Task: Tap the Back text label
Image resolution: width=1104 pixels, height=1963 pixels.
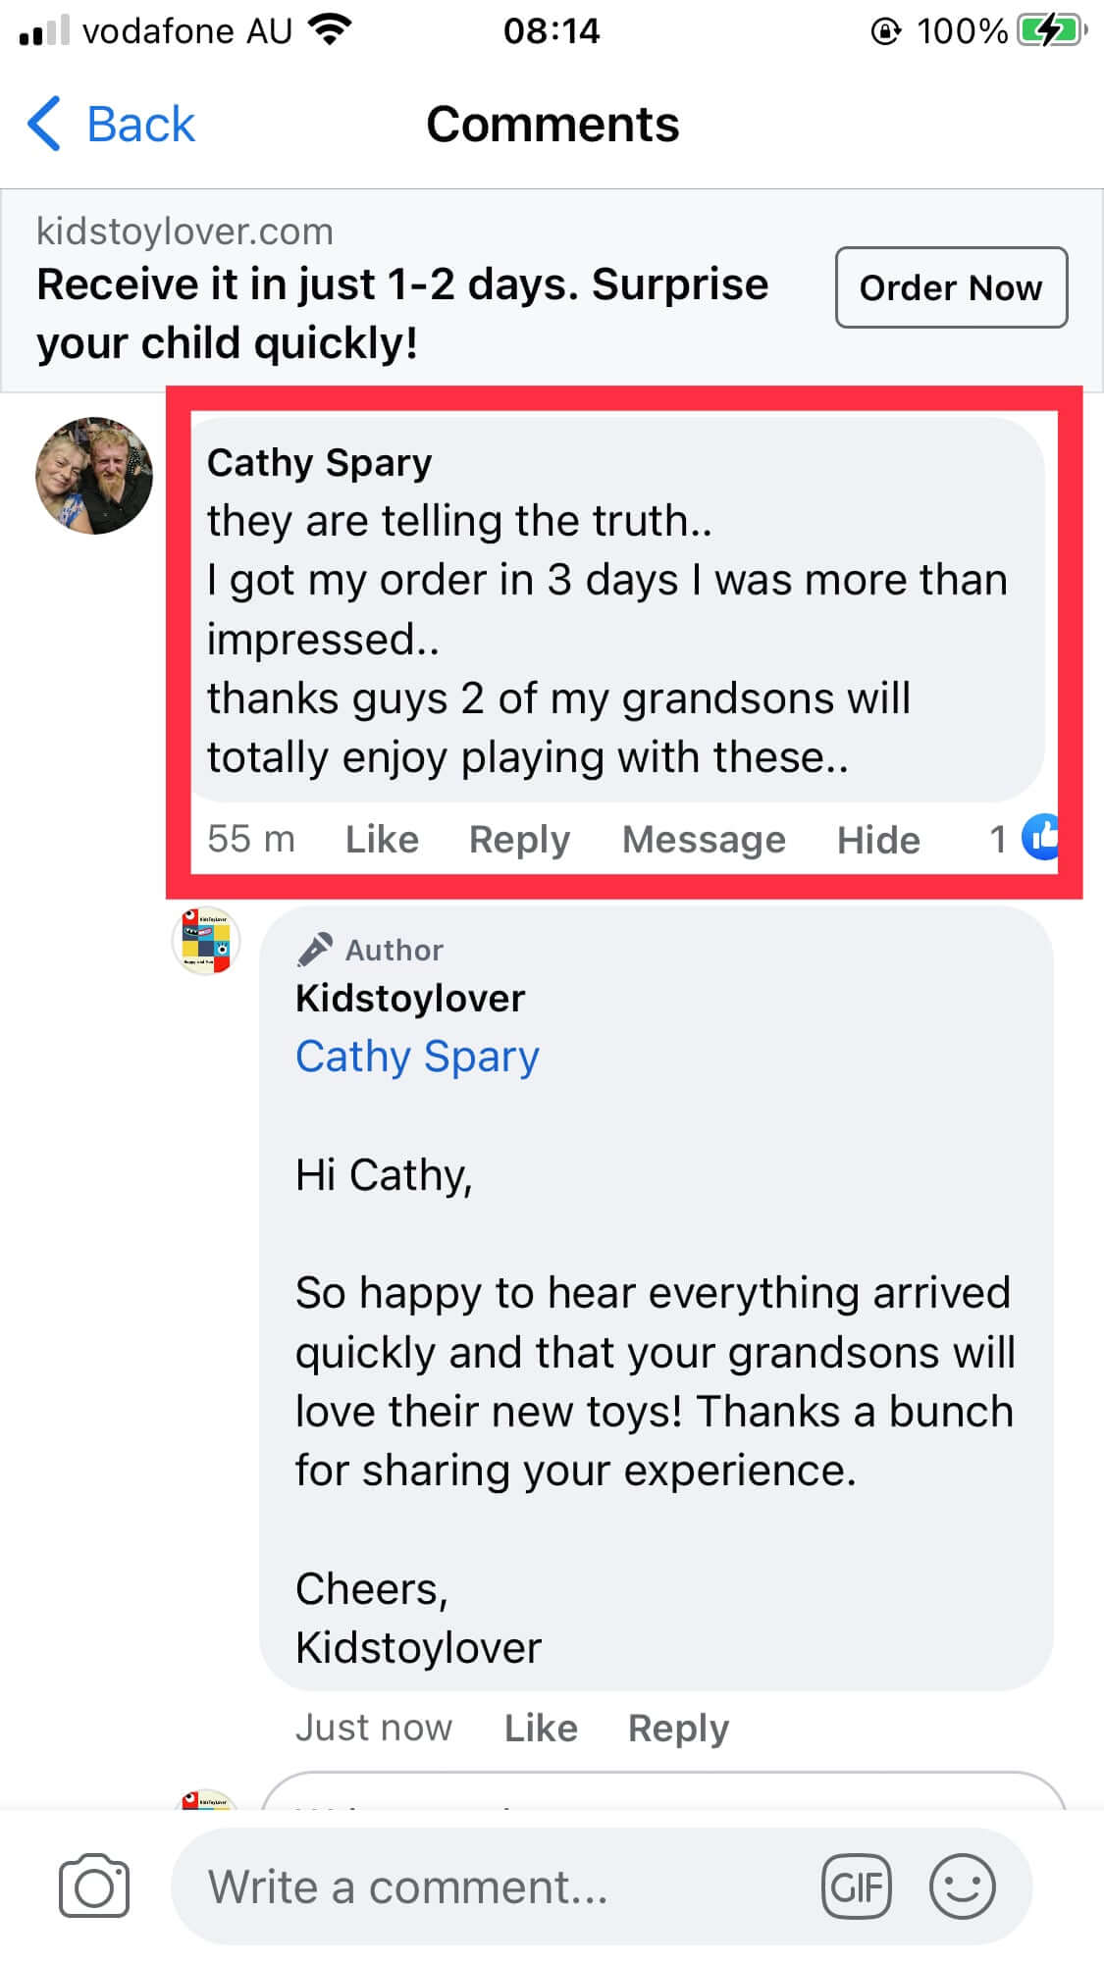Action: [140, 125]
